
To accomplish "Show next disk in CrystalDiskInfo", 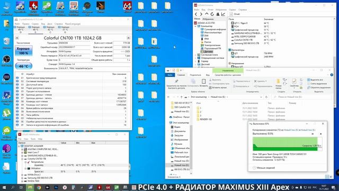I will point(128,38).
